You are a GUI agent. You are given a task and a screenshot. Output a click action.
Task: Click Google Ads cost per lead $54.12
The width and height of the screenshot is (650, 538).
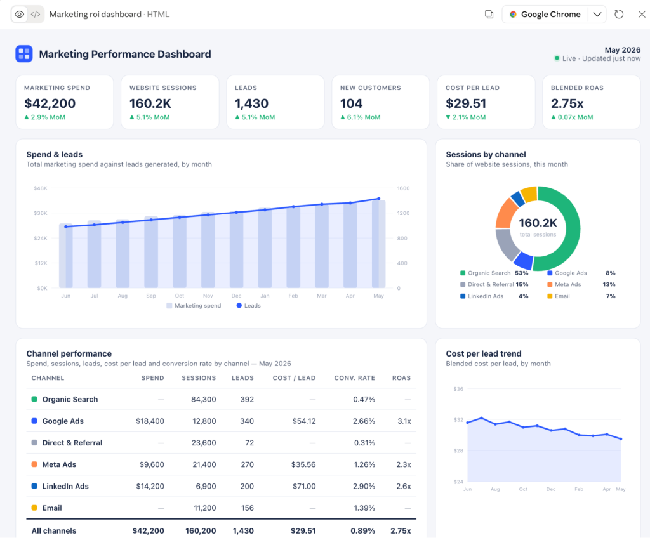click(304, 421)
